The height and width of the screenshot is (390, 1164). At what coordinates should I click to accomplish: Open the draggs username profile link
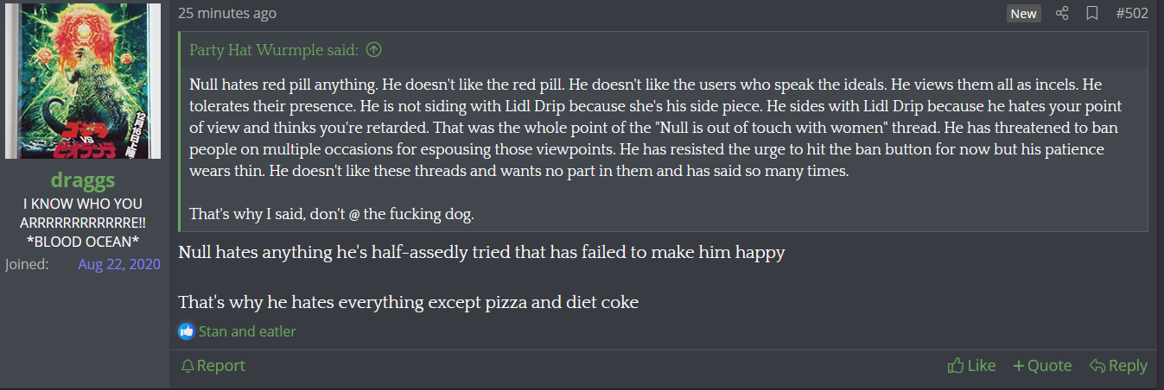pyautogui.click(x=82, y=180)
